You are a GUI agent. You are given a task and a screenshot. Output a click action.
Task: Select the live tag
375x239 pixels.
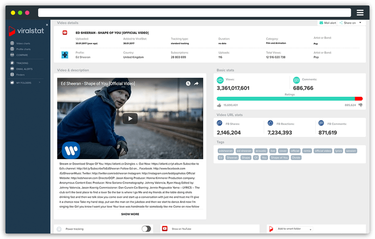[x=273, y=151]
